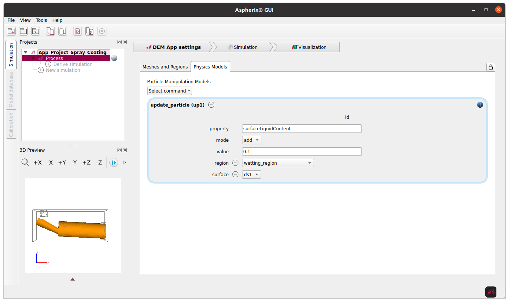Open the mode dropdown showing add
Image resolution: width=509 pixels, height=302 pixels.
click(x=252, y=140)
